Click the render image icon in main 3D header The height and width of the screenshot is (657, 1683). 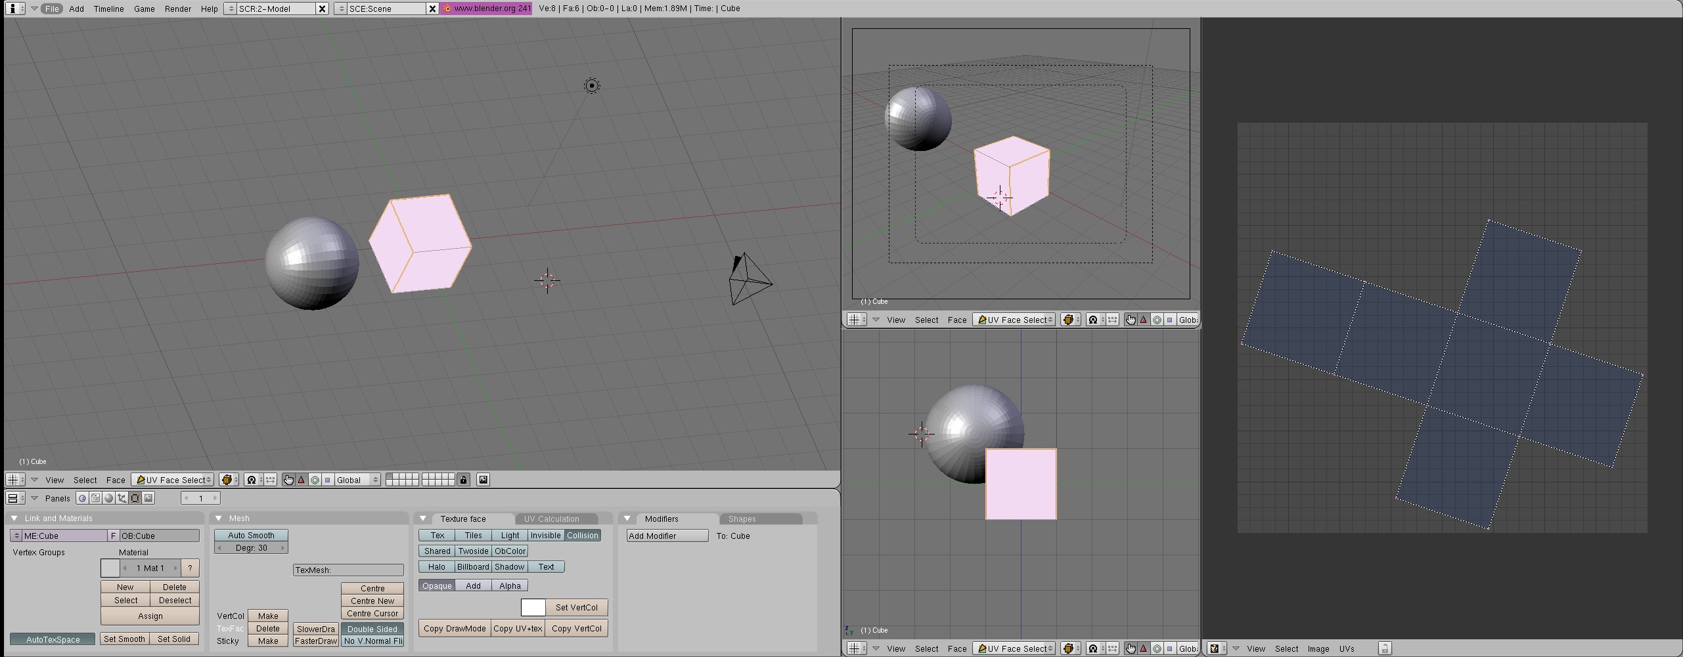(483, 480)
